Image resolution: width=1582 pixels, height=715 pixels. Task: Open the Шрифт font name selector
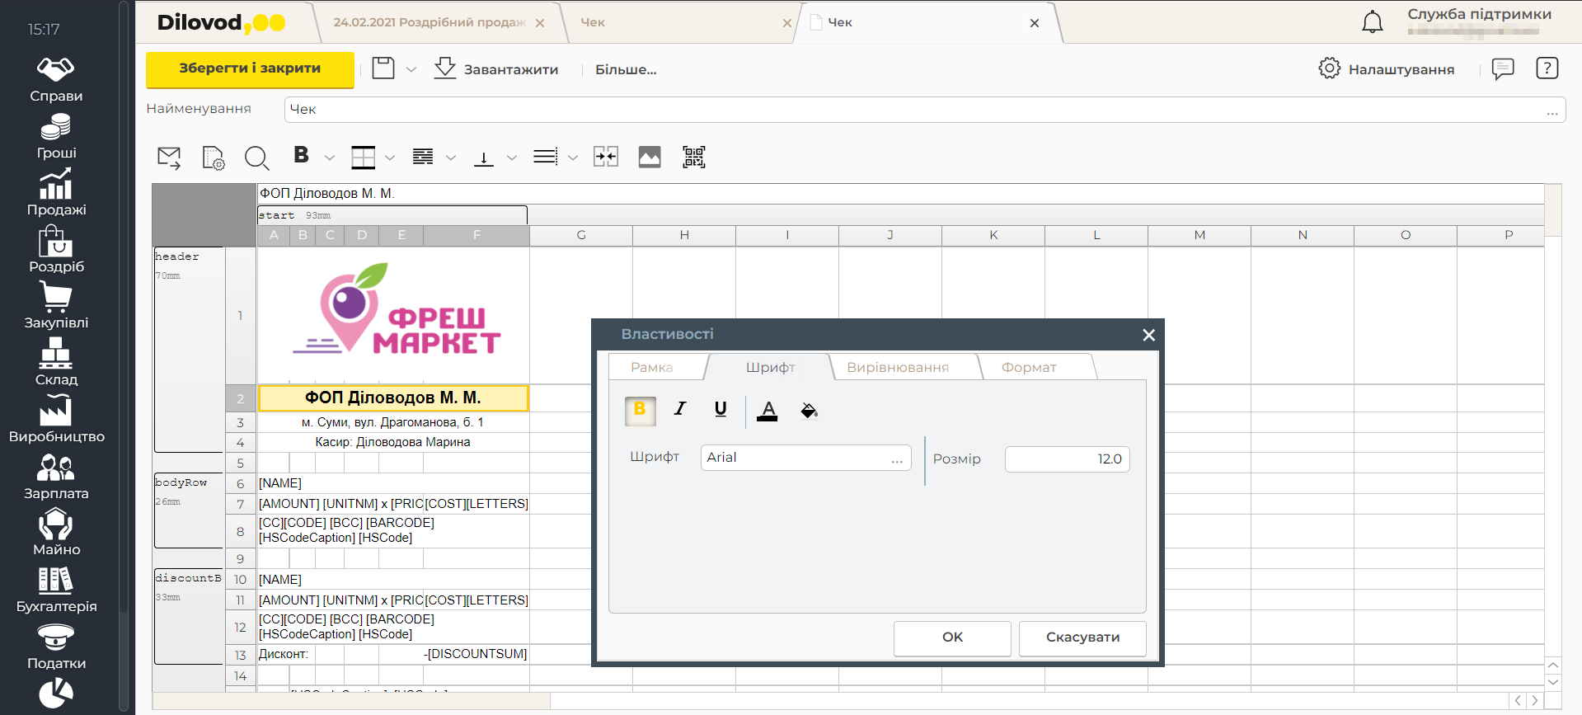pos(805,458)
